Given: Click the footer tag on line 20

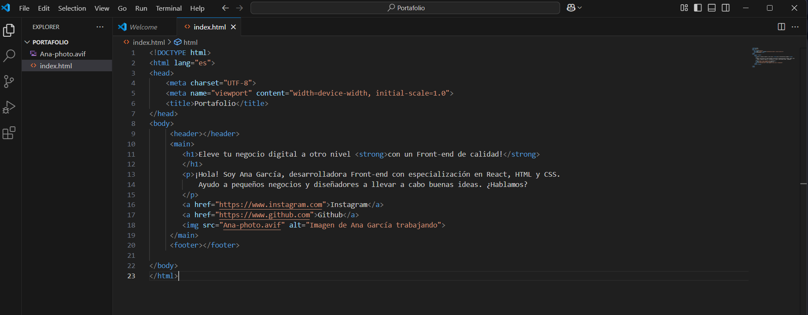Looking at the screenshot, I should coord(204,245).
